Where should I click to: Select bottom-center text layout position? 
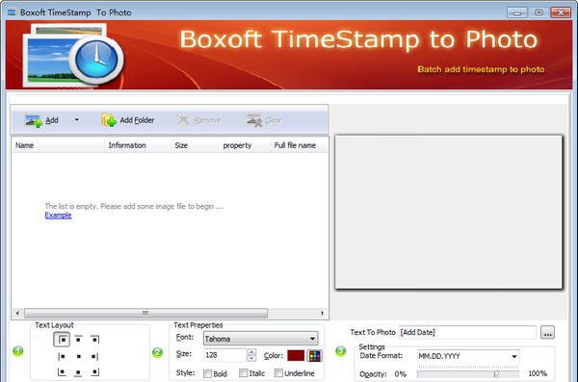point(78,372)
